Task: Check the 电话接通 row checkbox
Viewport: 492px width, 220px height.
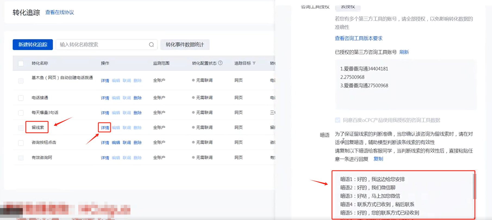Action: tap(21, 98)
